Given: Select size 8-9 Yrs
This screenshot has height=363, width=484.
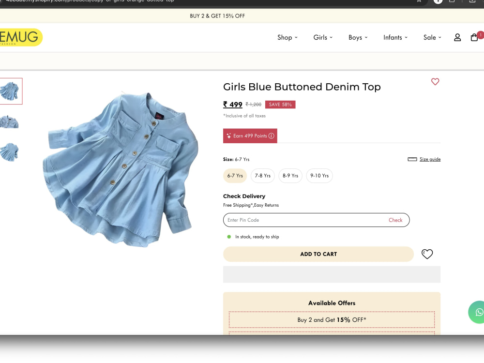Looking at the screenshot, I should point(290,176).
